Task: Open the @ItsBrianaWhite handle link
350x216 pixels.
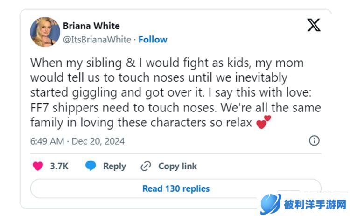Action: (97, 40)
